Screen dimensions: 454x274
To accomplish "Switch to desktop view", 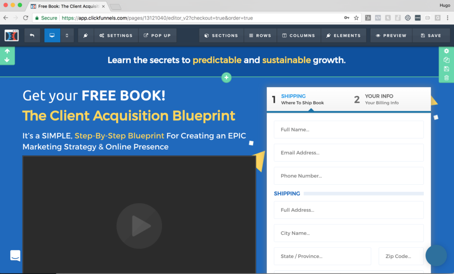I will [x=52, y=36].
